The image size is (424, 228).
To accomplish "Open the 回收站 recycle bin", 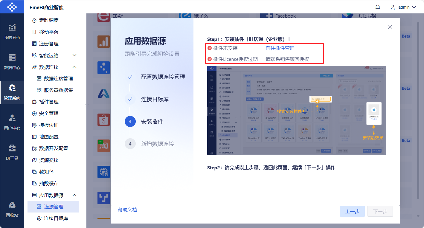I will coord(12,209).
